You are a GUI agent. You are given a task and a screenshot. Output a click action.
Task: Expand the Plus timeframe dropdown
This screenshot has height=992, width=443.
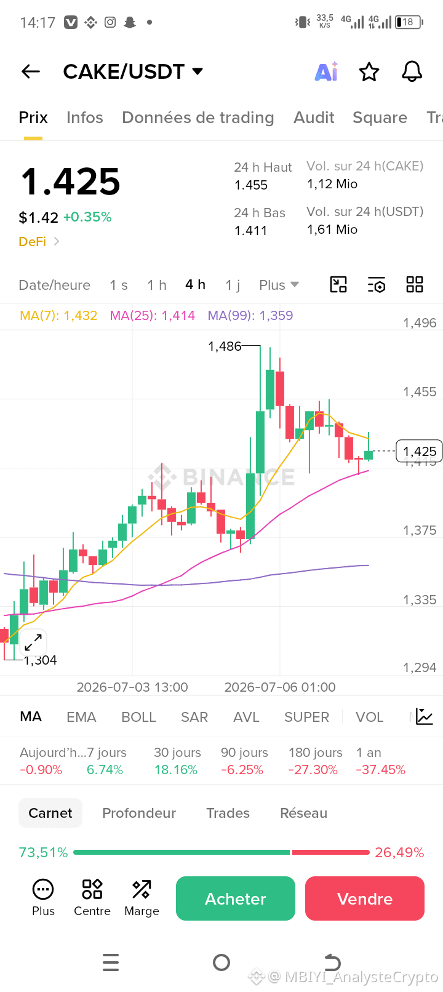[x=279, y=285]
